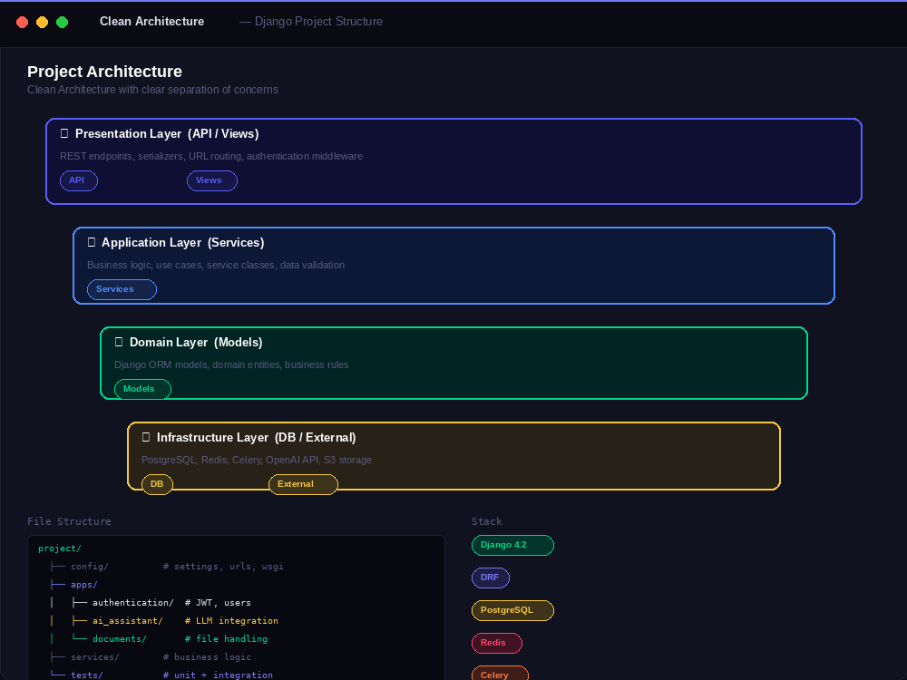Select the Models tag pill
The width and height of the screenshot is (907, 680).
tap(143, 389)
